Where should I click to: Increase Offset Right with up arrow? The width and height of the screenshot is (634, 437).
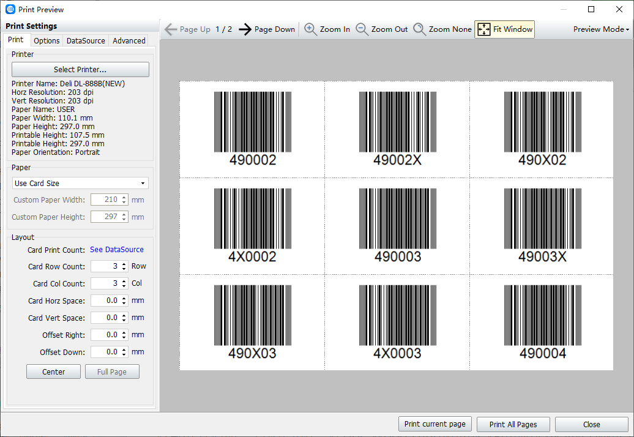(x=124, y=332)
